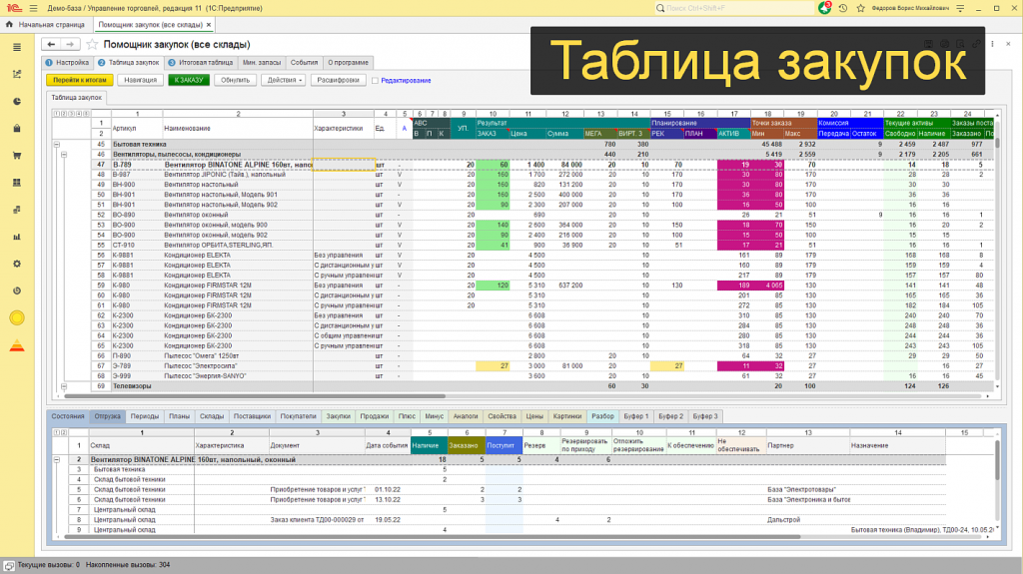Open the history clock icon in title bar
The height and width of the screenshot is (574, 1023).
(x=843, y=8)
